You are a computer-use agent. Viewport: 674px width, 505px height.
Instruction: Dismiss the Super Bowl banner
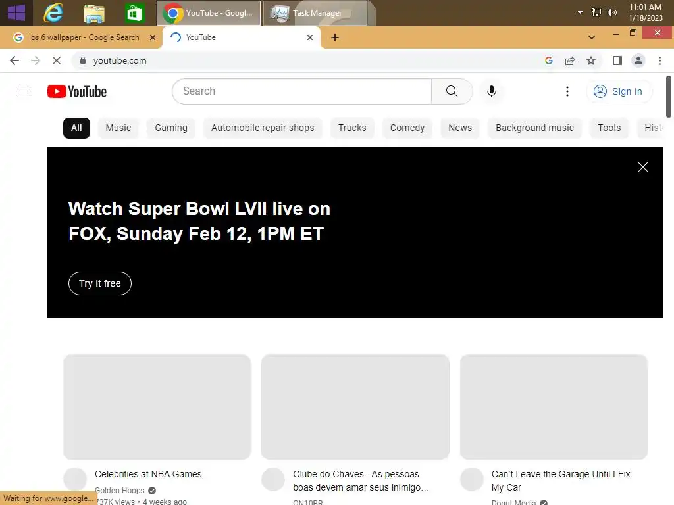pyautogui.click(x=642, y=167)
